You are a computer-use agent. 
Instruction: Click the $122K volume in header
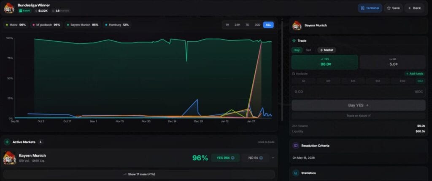[41, 11]
